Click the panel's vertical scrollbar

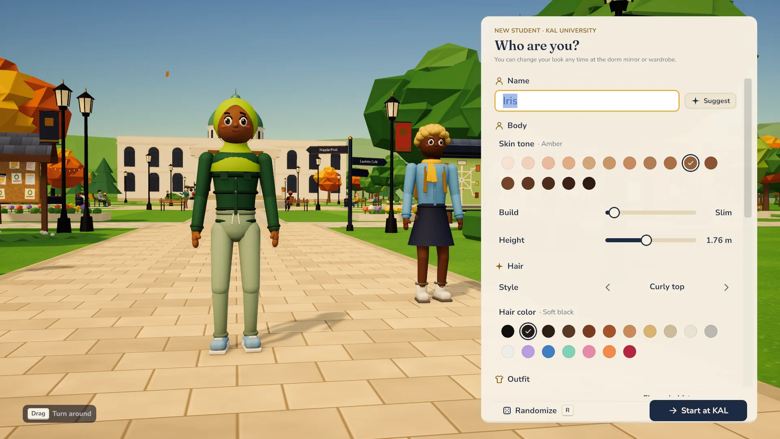(747, 148)
